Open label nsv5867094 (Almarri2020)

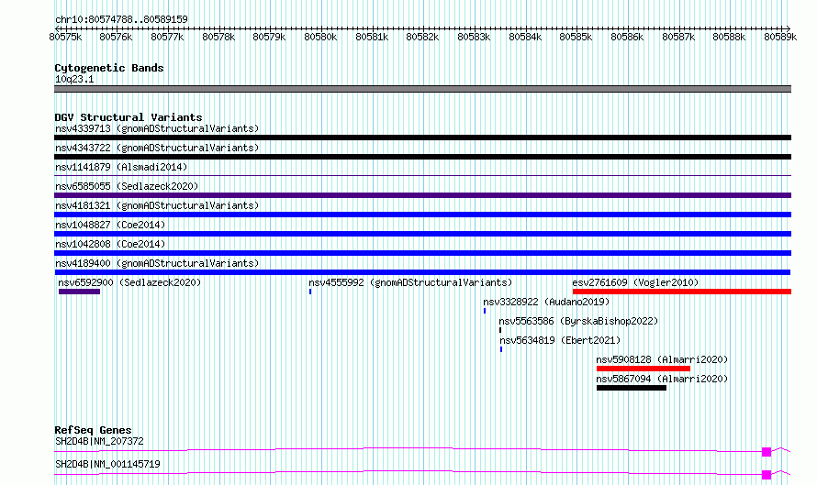[x=662, y=379]
